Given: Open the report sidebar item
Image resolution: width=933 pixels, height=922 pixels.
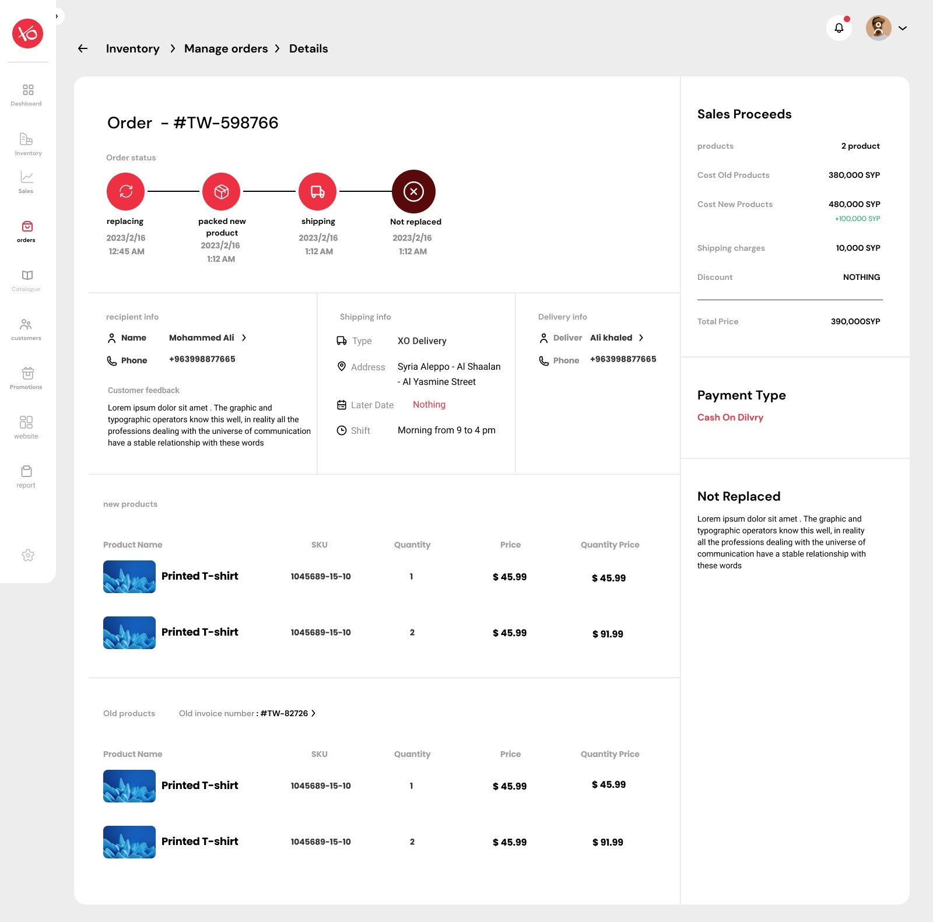Looking at the screenshot, I should [x=26, y=476].
